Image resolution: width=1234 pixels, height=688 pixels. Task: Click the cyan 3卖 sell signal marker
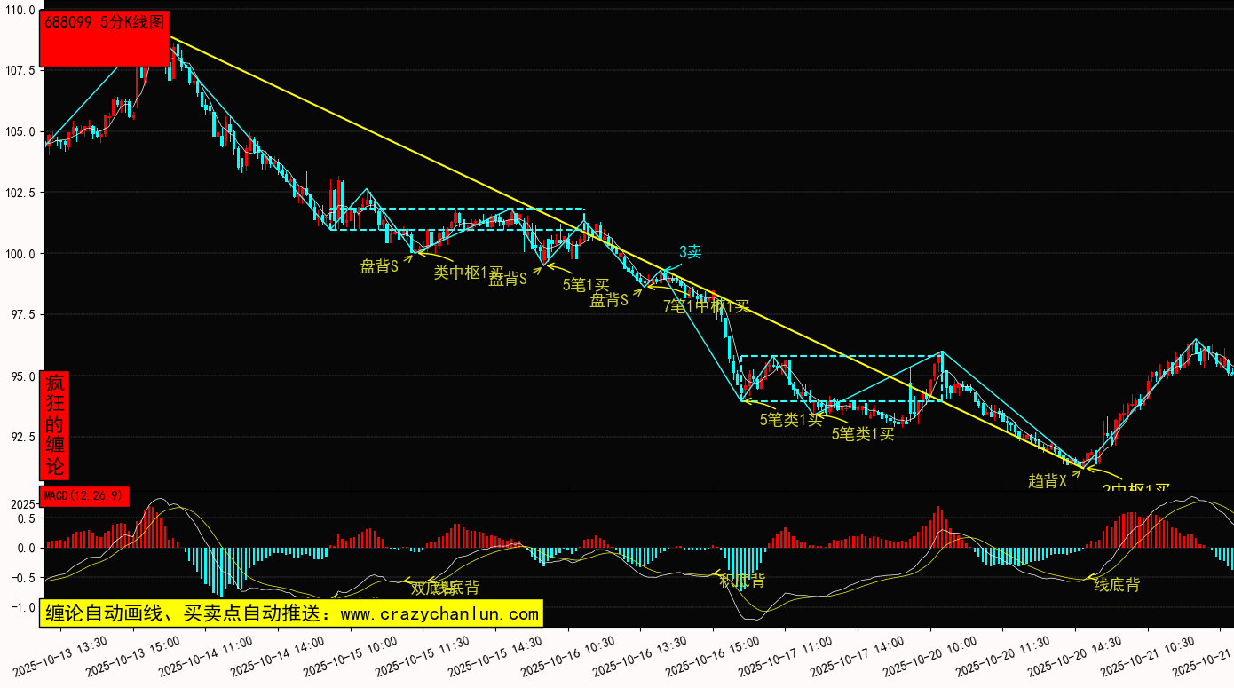coord(690,252)
